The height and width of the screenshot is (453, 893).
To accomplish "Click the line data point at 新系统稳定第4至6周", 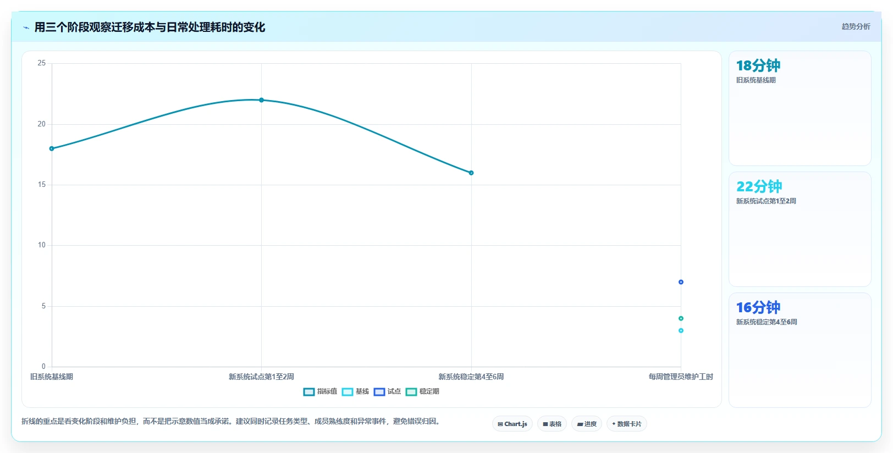I will tap(471, 173).
